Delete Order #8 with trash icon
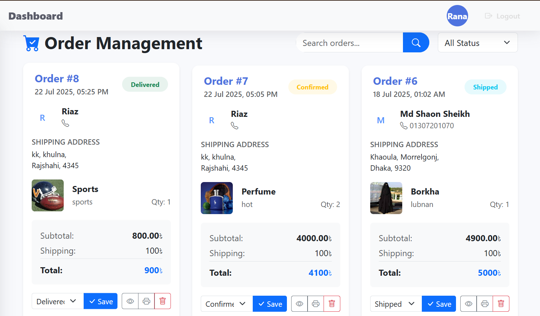The image size is (540, 316). point(163,301)
